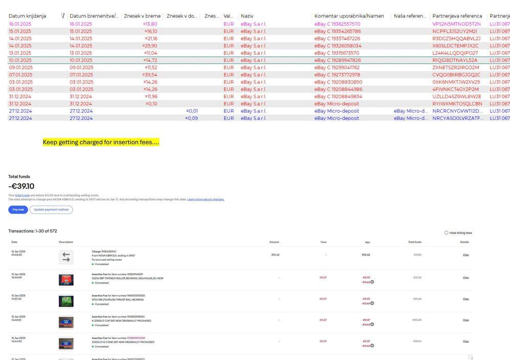Click Transactions: 1-30 of 572 heading
This screenshot has width=510, height=360.
coord(33,231)
